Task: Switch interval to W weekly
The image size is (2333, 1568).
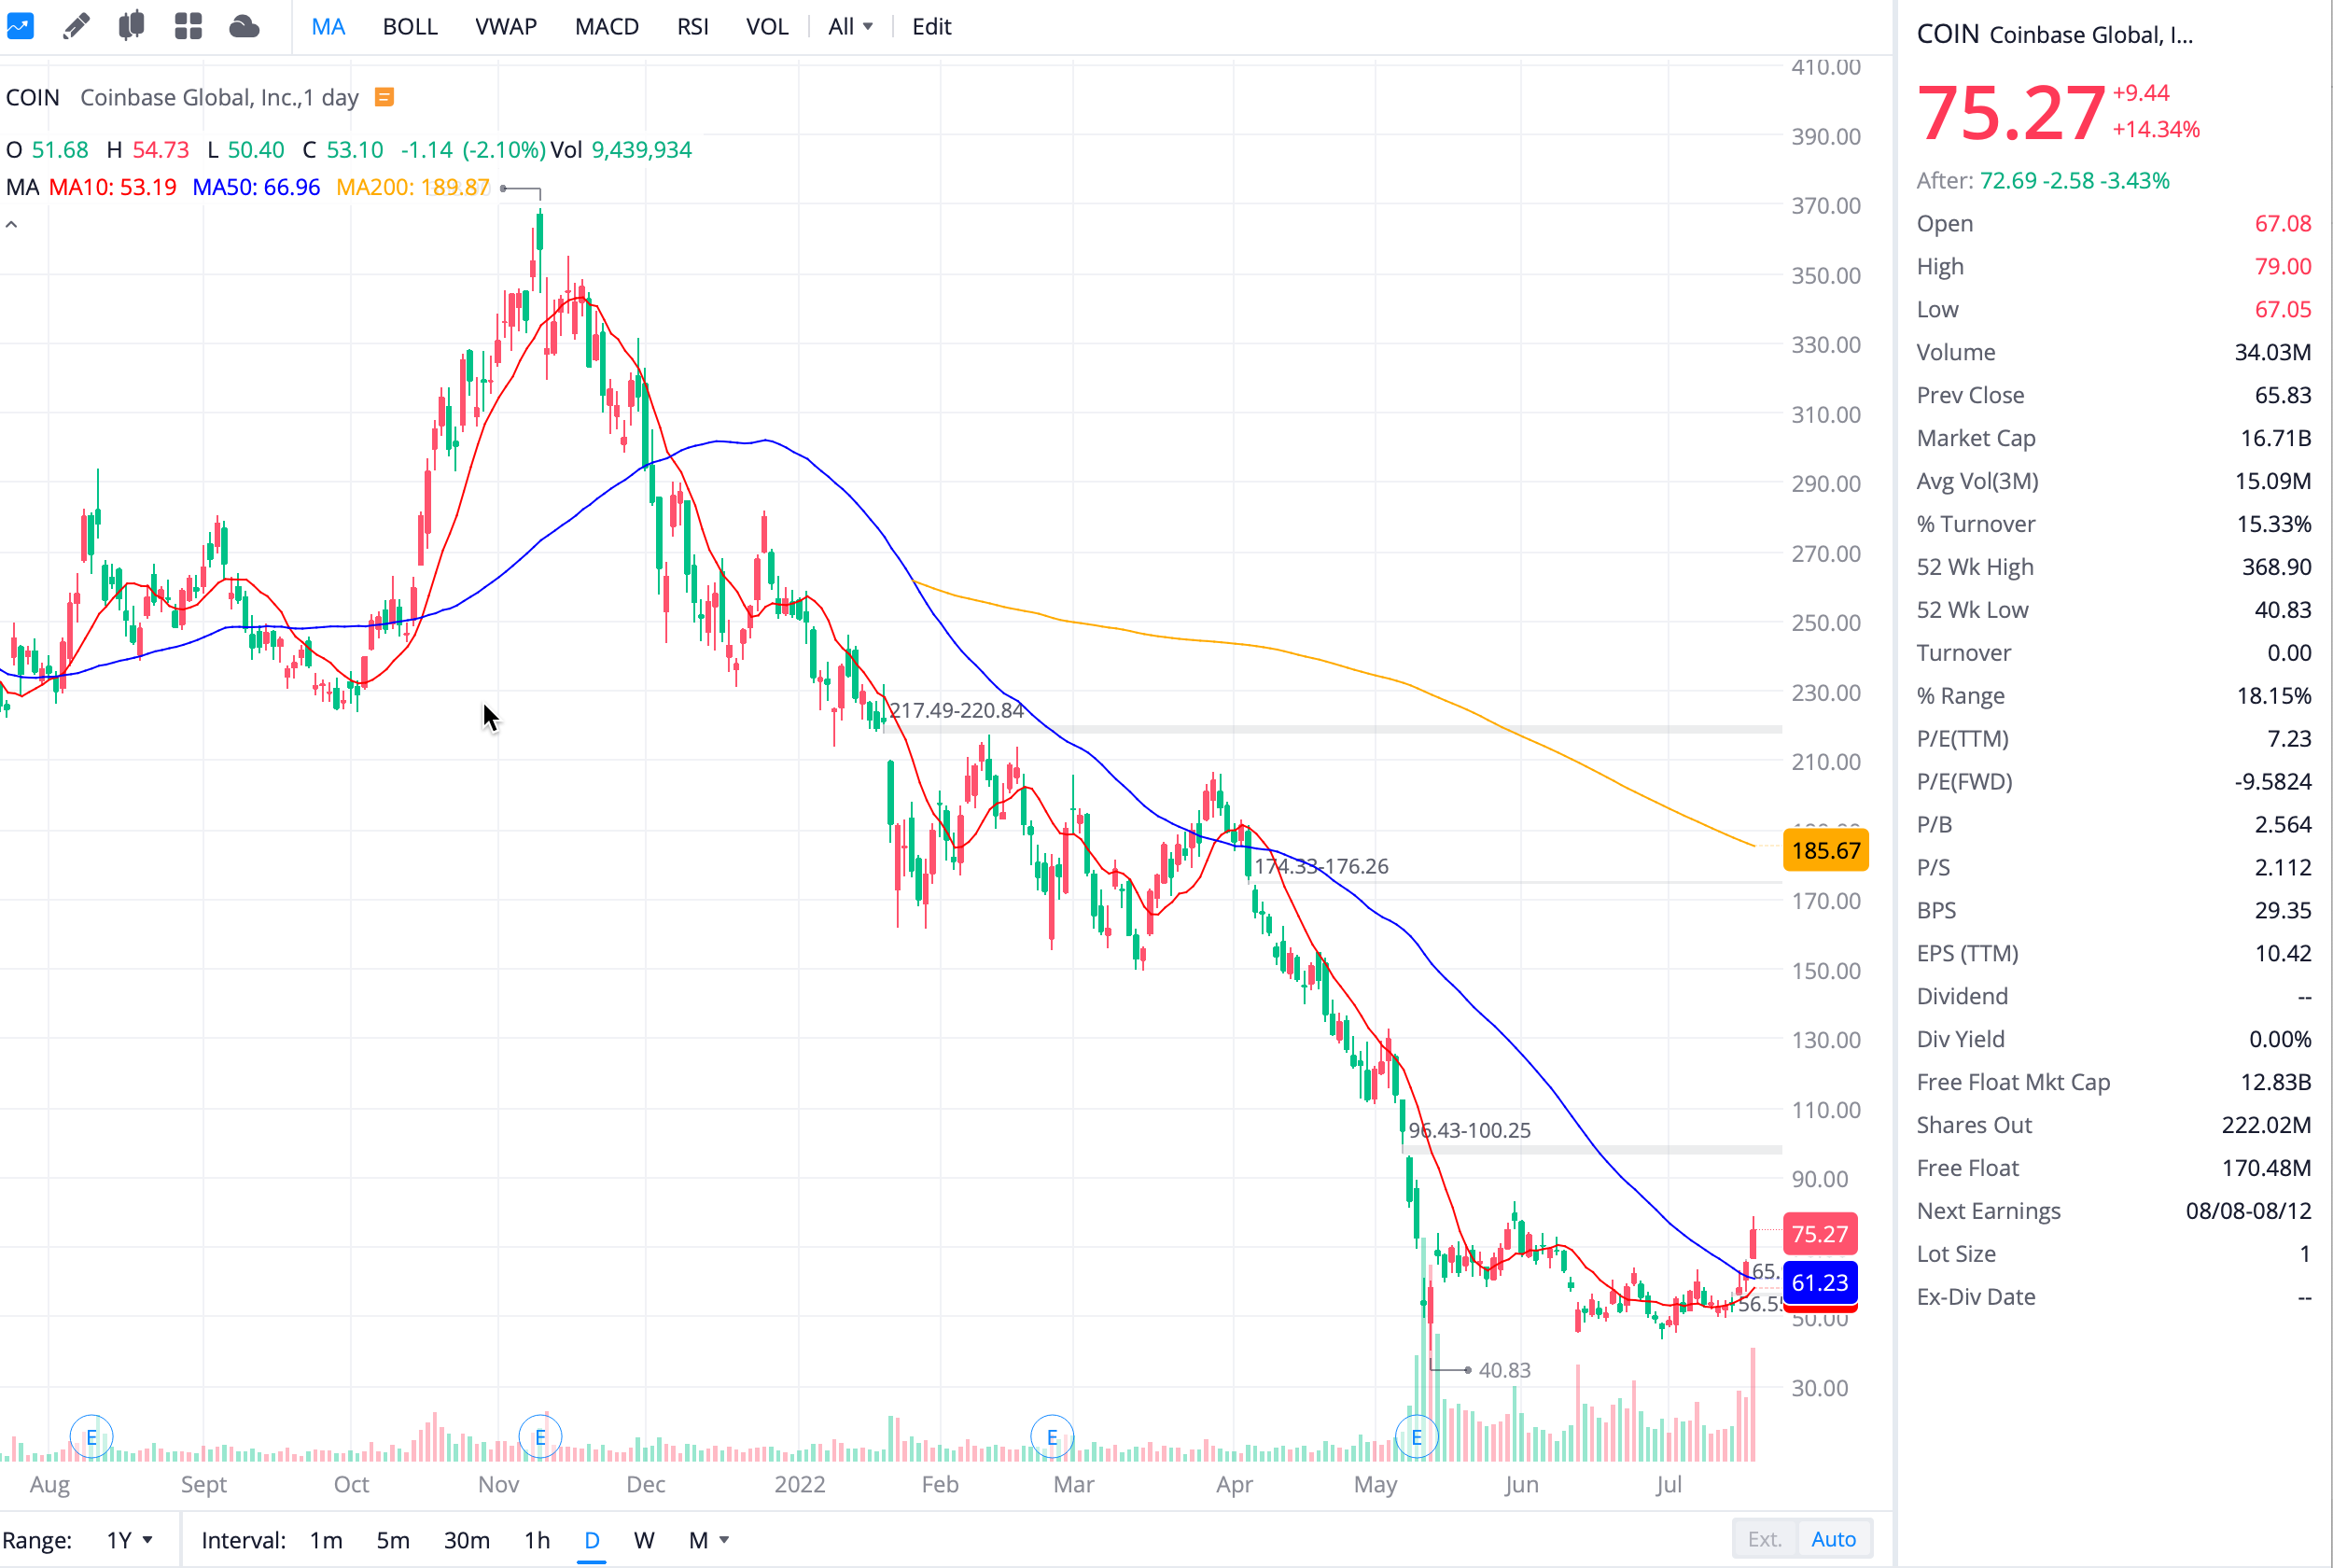Action: tap(644, 1539)
